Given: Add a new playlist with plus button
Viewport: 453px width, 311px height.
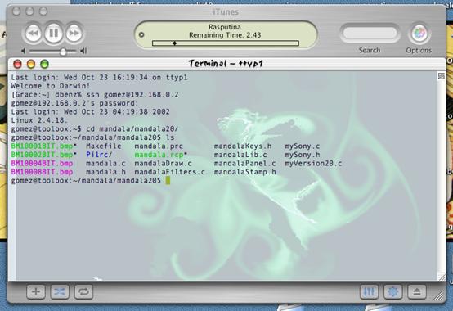Looking at the screenshot, I should pyautogui.click(x=36, y=291).
